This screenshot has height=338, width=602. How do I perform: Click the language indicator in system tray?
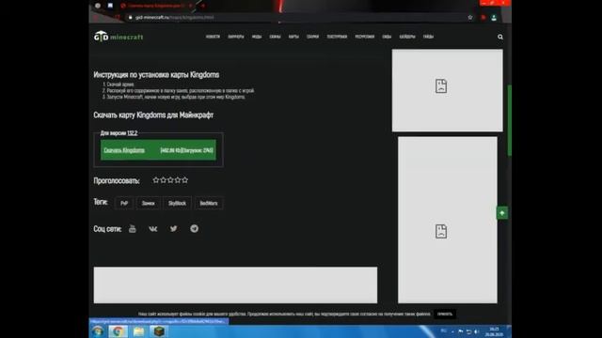[x=444, y=331]
